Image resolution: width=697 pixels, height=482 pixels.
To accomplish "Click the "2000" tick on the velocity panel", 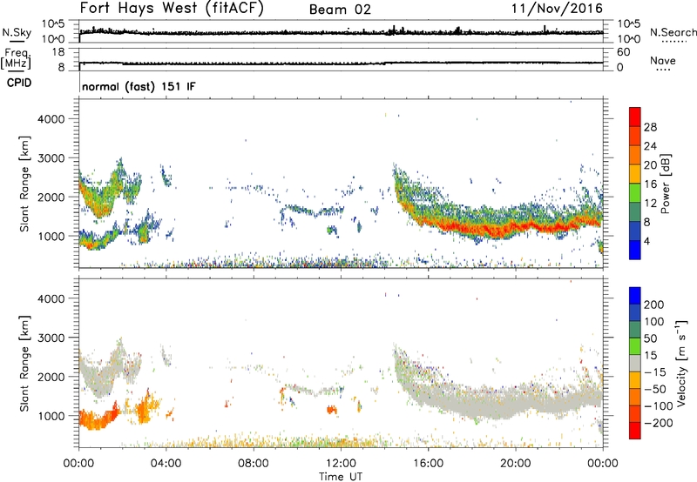I will coord(51,377).
